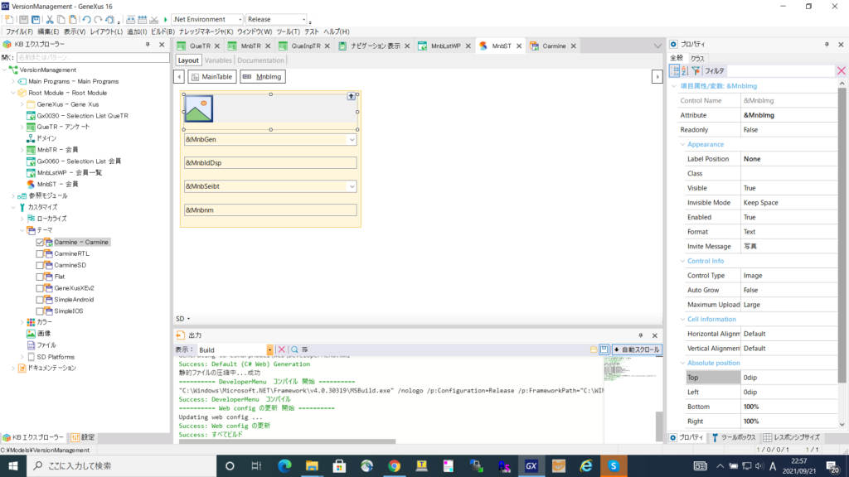The height and width of the screenshot is (477, 849).
Task: Uncheck the Carmine theme checkbox
Action: pos(40,243)
